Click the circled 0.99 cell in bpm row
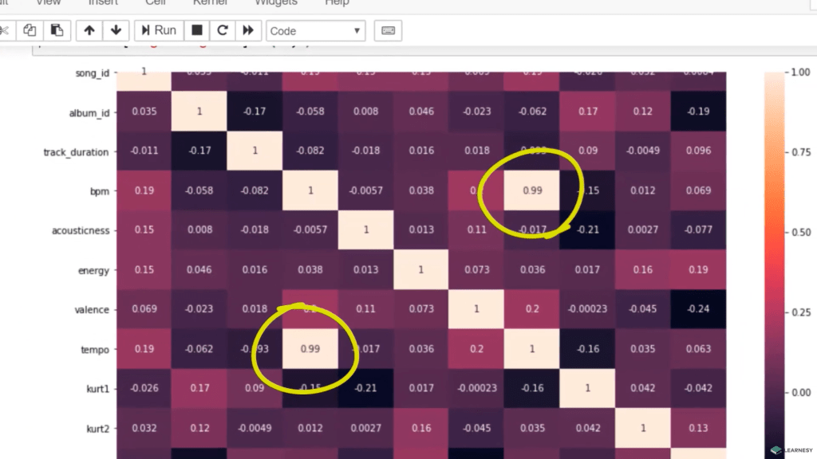This screenshot has height=459, width=817. (532, 190)
